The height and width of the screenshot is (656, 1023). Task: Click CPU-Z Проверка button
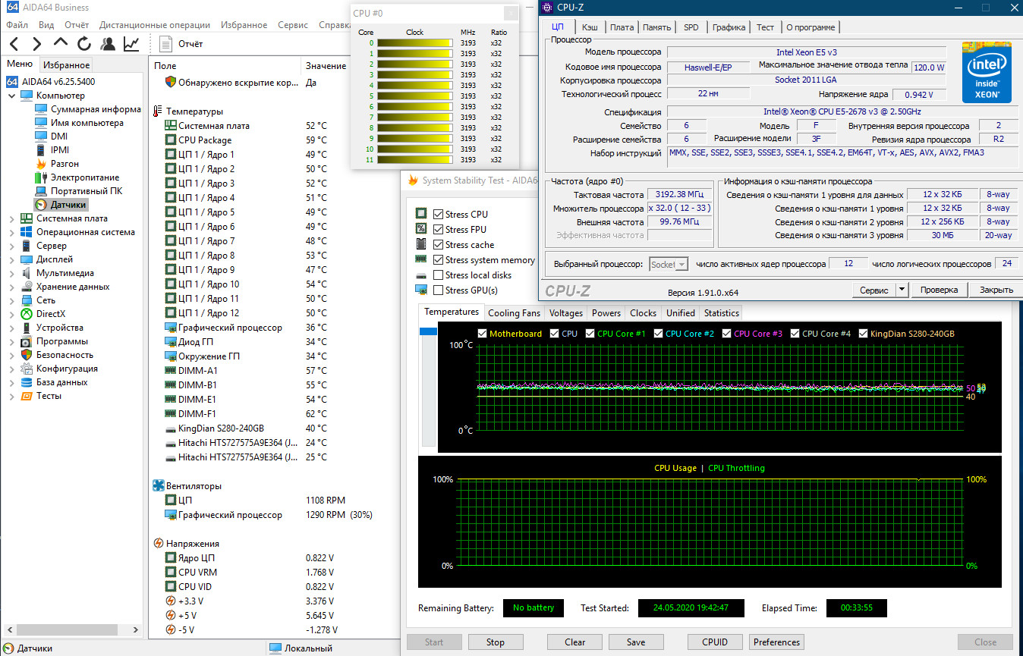click(x=940, y=290)
